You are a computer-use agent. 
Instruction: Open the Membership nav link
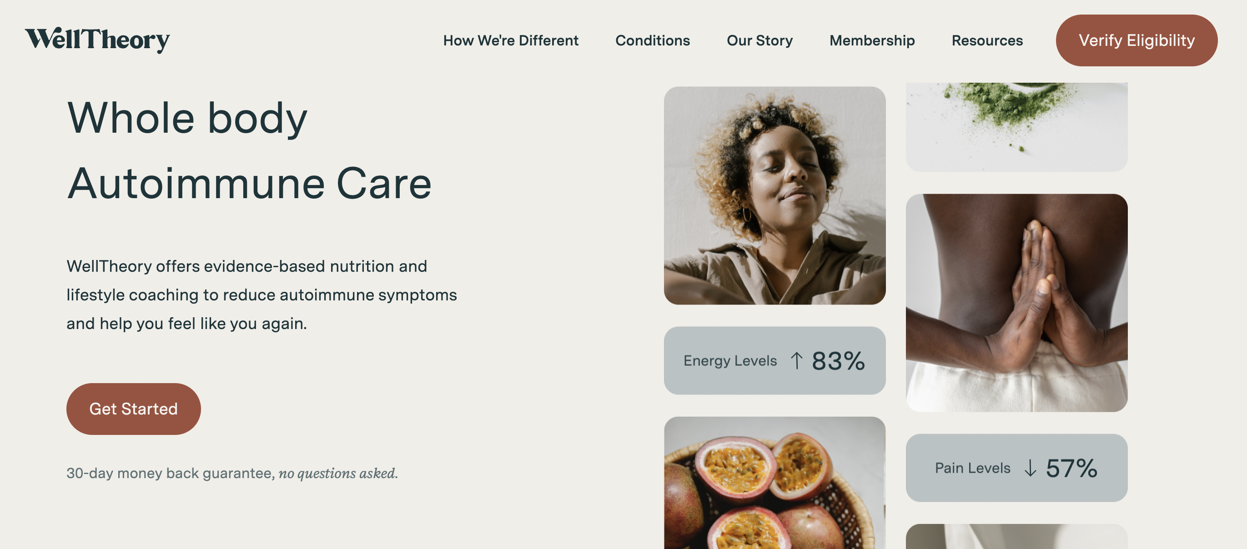tap(871, 40)
